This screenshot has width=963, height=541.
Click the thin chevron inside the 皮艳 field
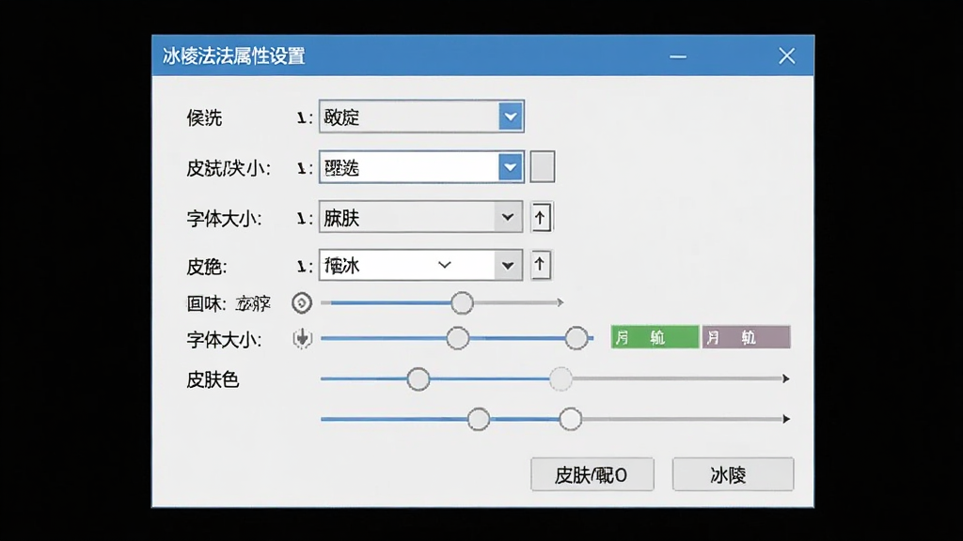[x=445, y=265]
